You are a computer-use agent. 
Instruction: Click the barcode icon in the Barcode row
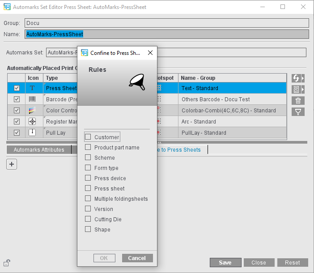click(33, 99)
